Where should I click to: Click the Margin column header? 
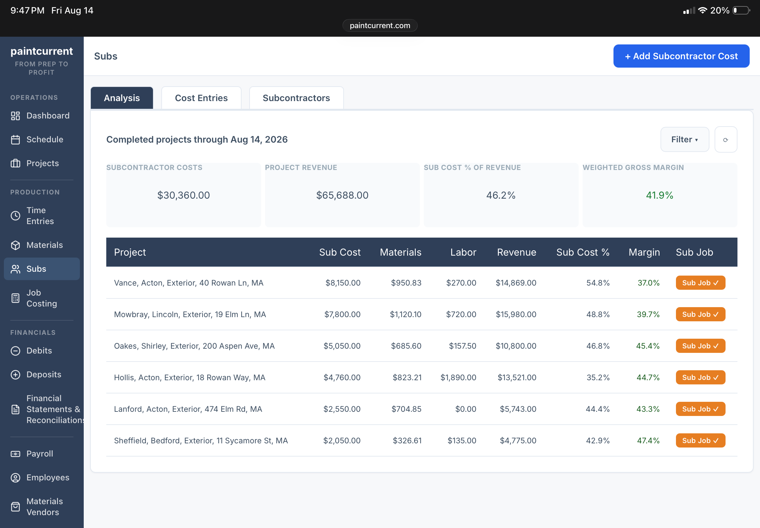pos(644,252)
